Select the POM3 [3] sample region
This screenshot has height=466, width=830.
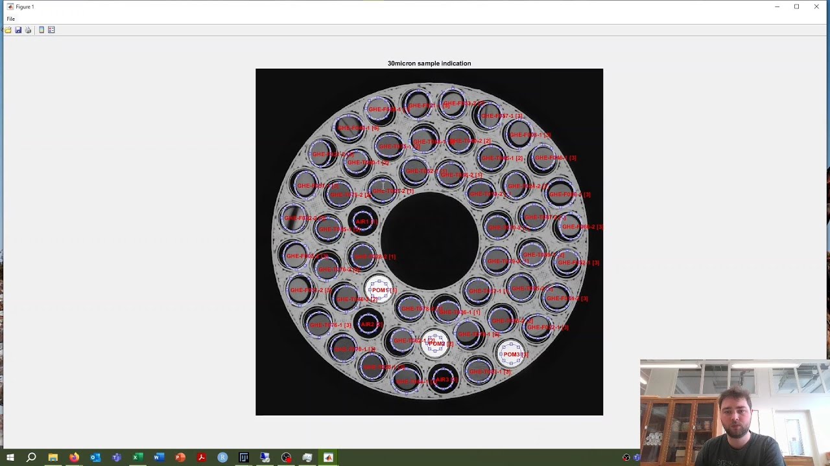[512, 354]
